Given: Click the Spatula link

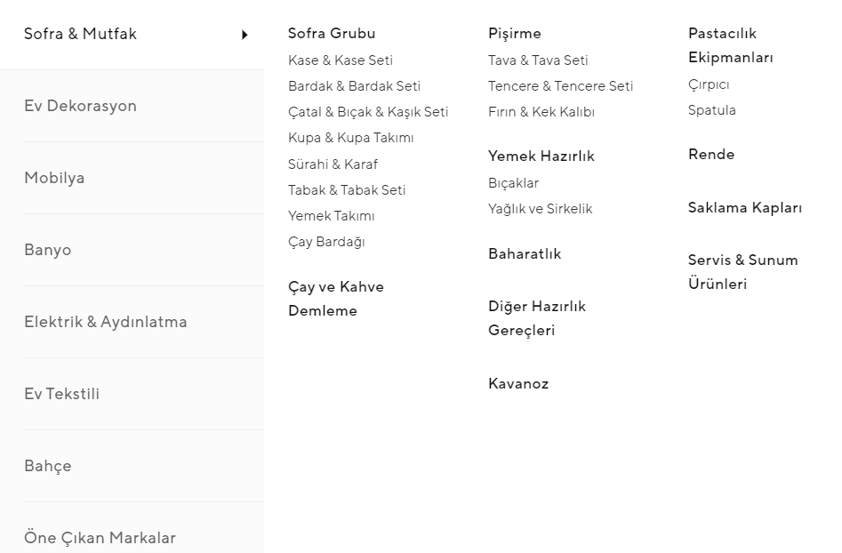Looking at the screenshot, I should (x=711, y=110).
